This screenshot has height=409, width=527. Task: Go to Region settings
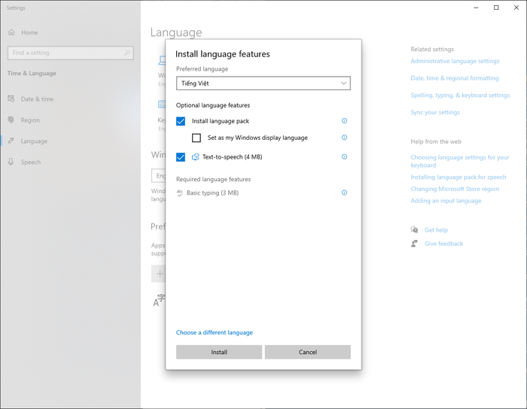pyautogui.click(x=30, y=120)
